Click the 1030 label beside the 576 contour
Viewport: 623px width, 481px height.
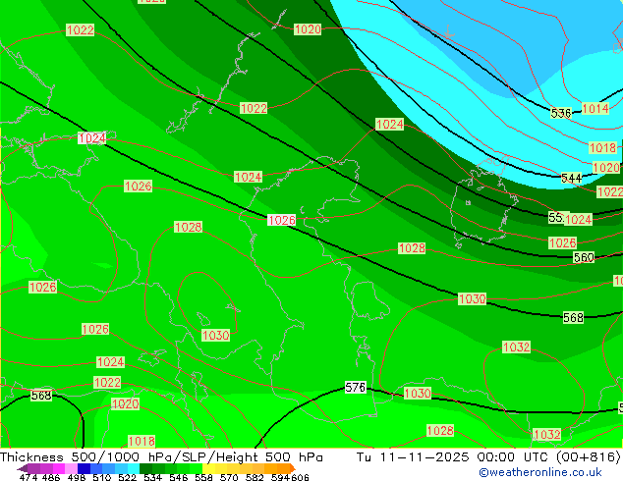click(418, 394)
